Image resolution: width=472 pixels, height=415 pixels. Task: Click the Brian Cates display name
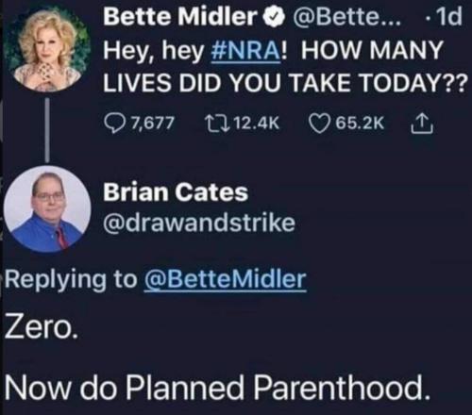tap(176, 191)
